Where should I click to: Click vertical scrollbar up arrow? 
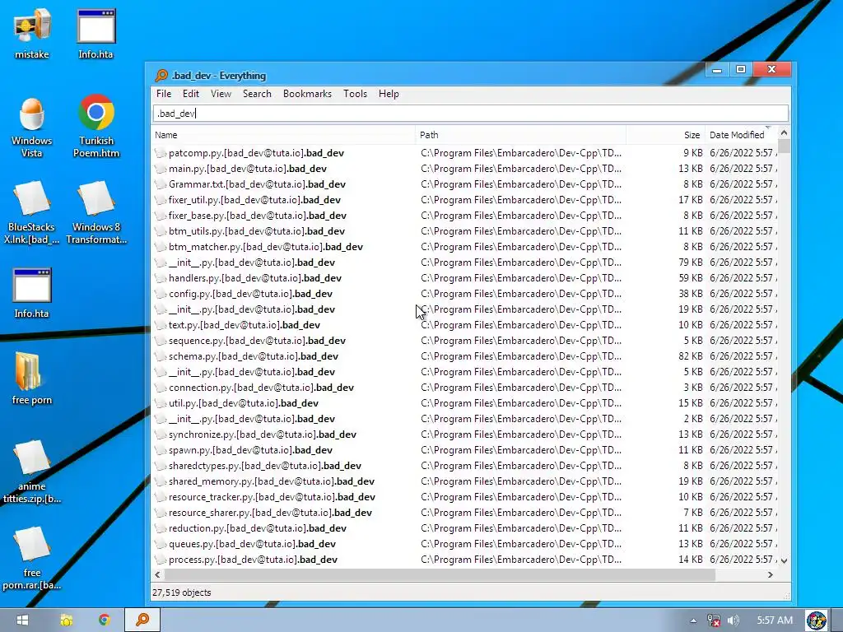coord(784,132)
